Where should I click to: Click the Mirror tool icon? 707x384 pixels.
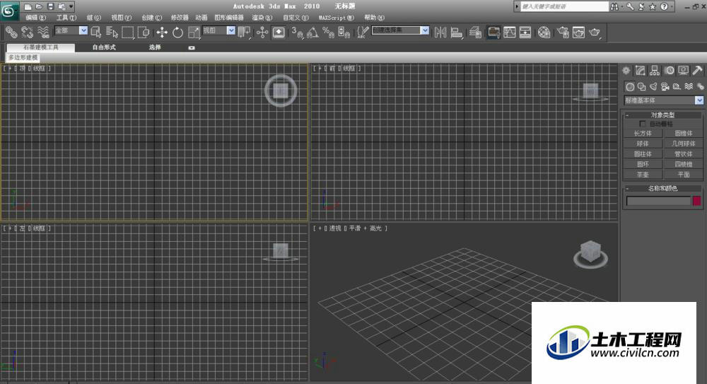(x=440, y=32)
